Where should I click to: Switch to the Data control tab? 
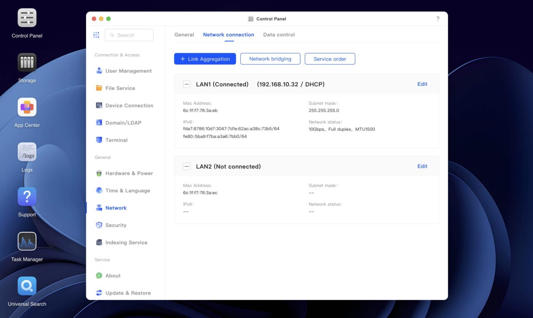point(279,35)
